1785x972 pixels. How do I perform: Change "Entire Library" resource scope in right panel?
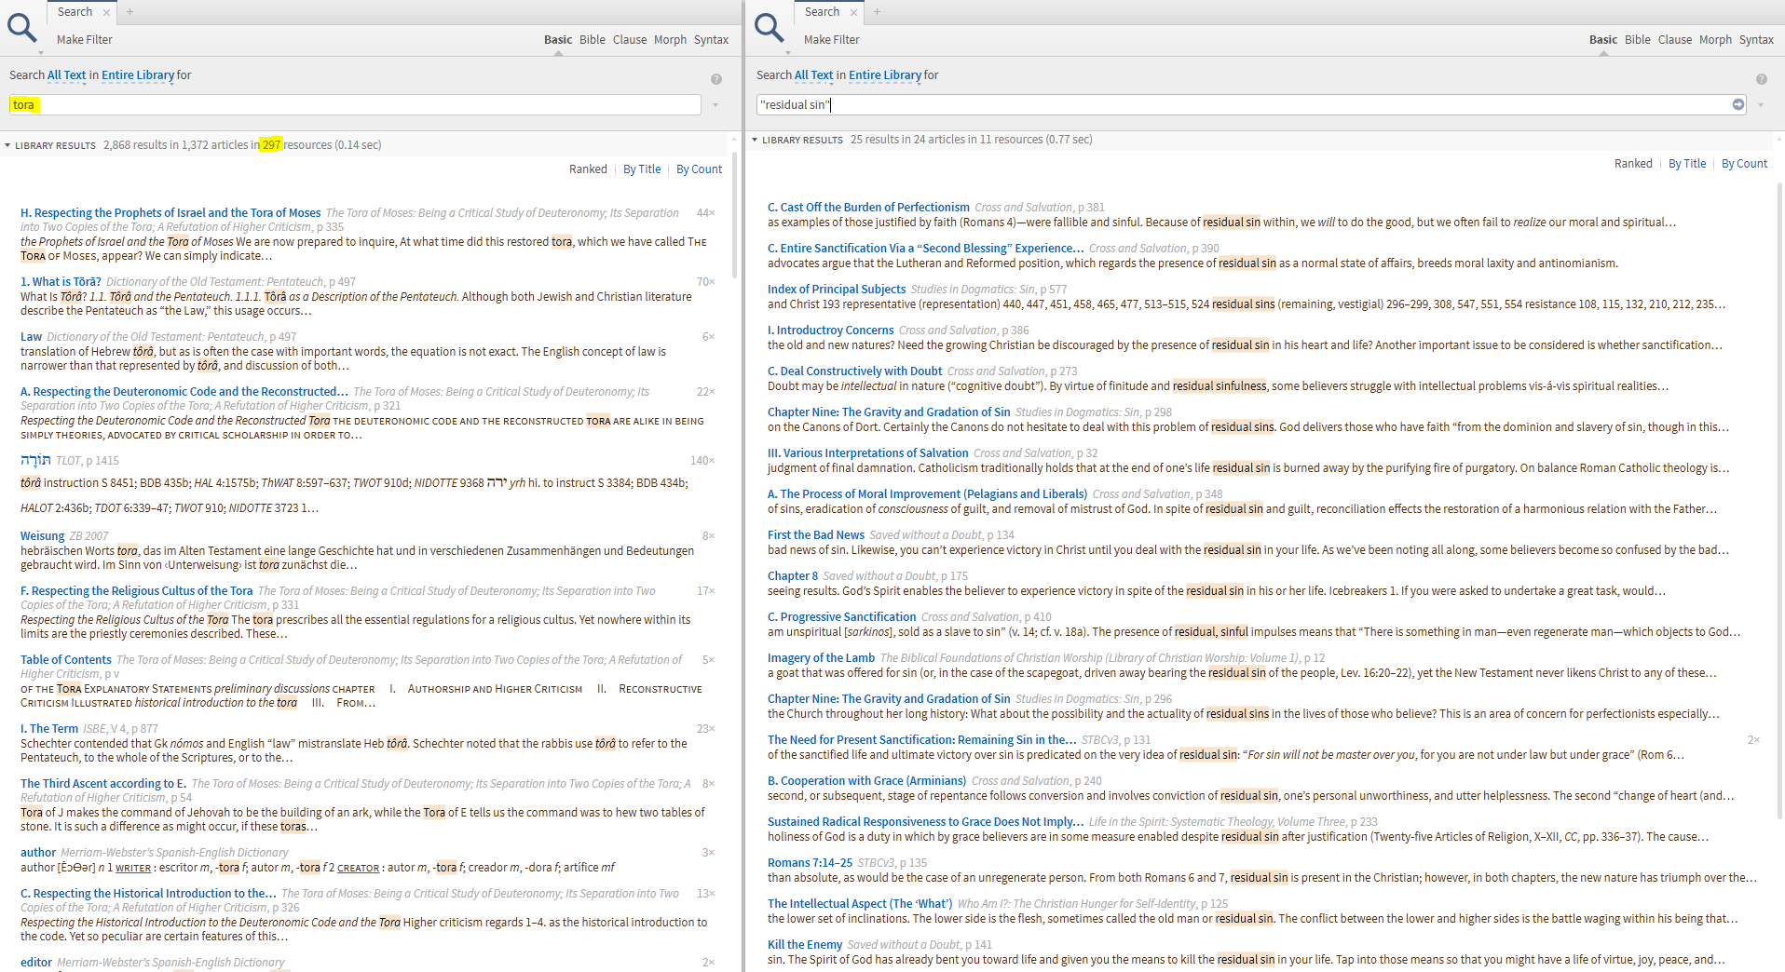[885, 75]
